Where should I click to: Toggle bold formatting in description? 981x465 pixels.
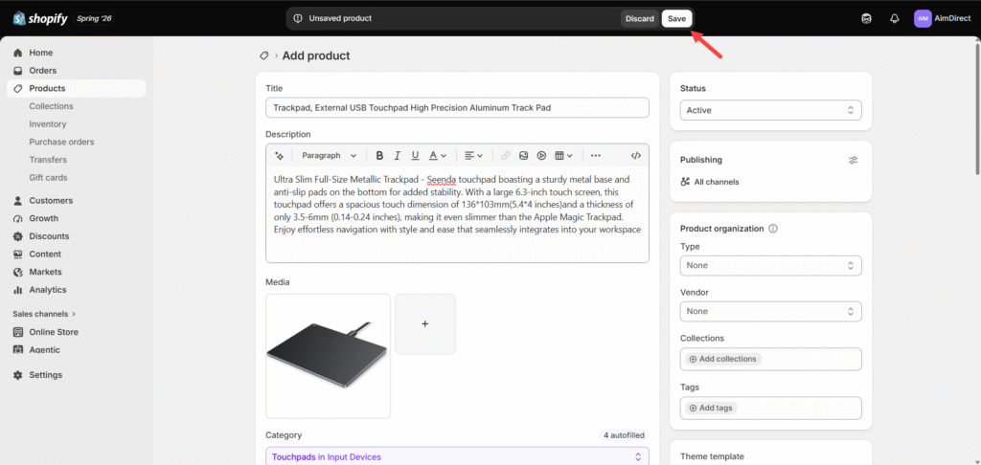tap(379, 156)
